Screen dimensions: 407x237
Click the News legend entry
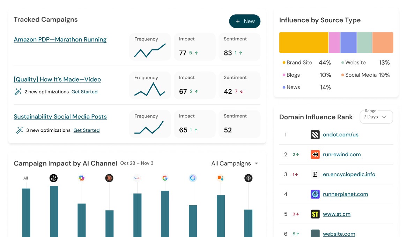pos(307,87)
